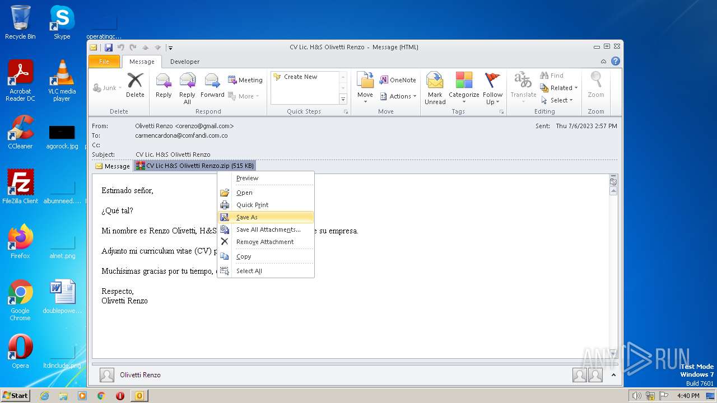Switch to the Message ribbon tab
The width and height of the screenshot is (717, 403).
coord(142,62)
